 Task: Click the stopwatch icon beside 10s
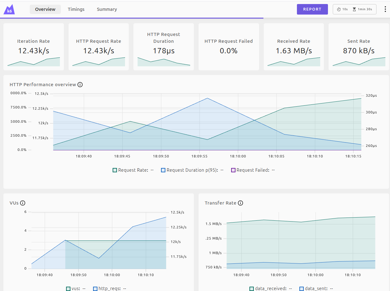339,9
